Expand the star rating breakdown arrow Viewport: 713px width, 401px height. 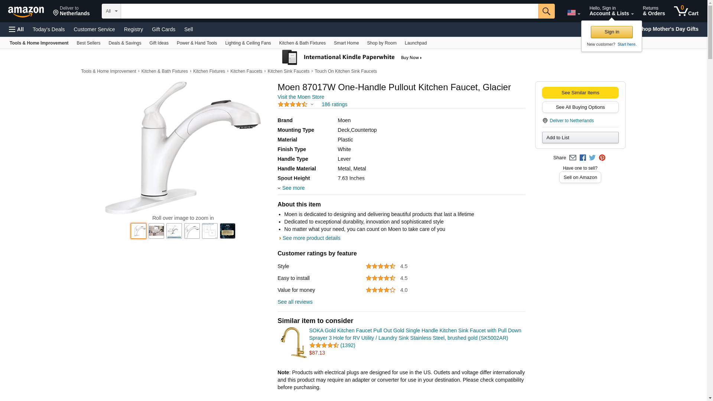[312, 104]
